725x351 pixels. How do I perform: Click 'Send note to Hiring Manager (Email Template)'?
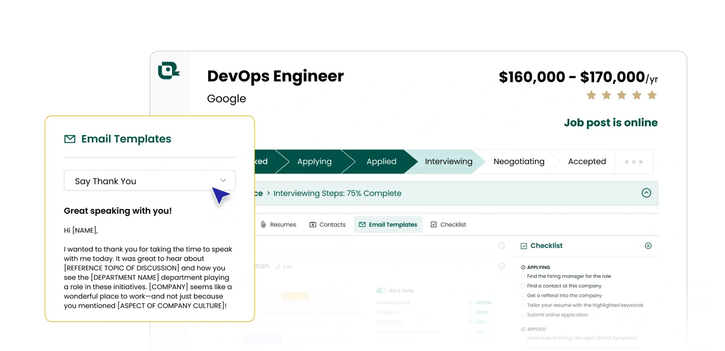(x=582, y=338)
